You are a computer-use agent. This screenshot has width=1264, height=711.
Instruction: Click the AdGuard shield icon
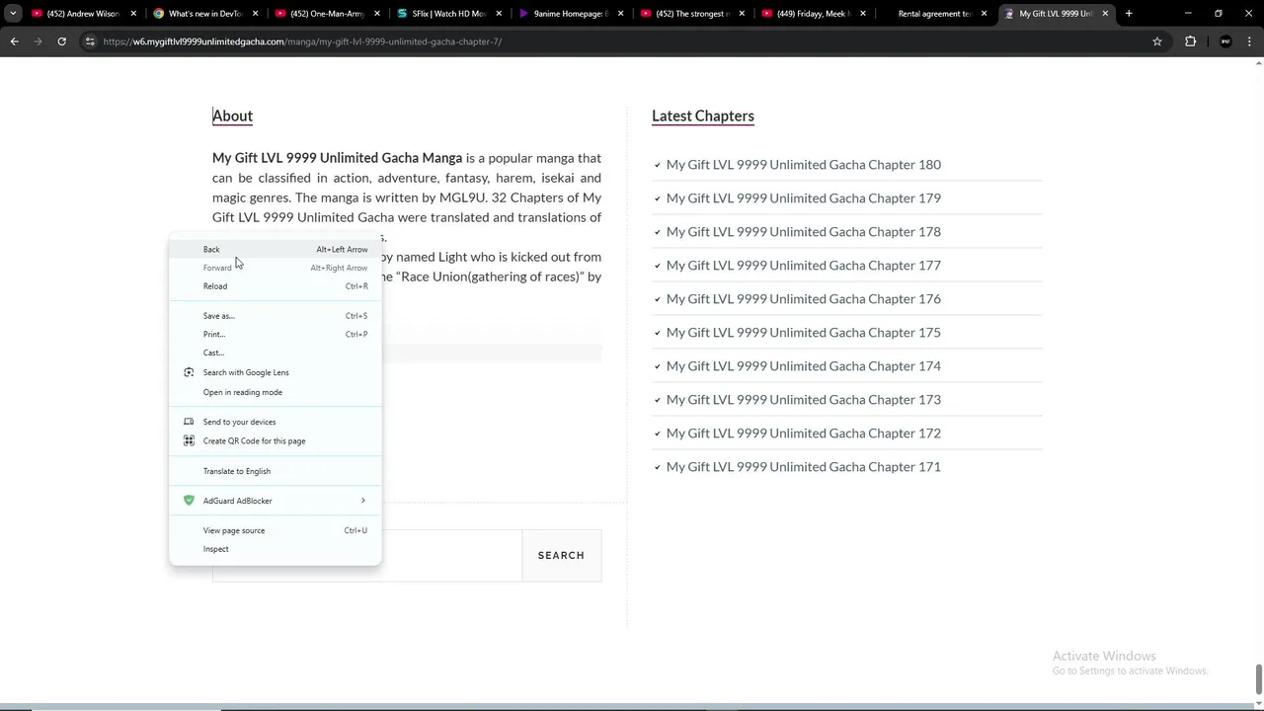189,501
